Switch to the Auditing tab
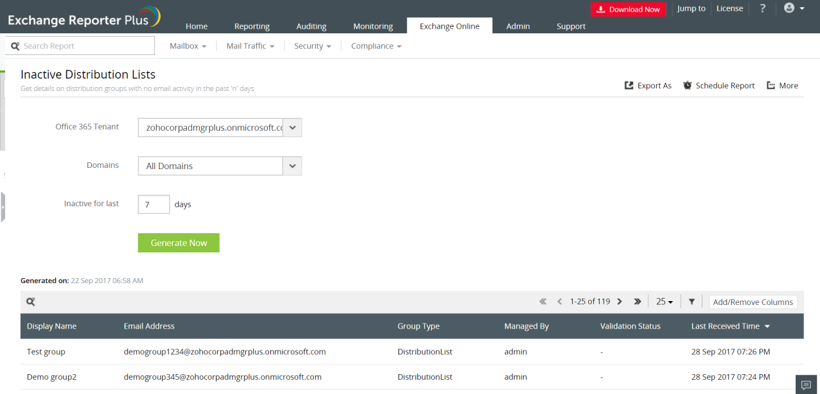This screenshot has height=394, width=820. pos(311,26)
